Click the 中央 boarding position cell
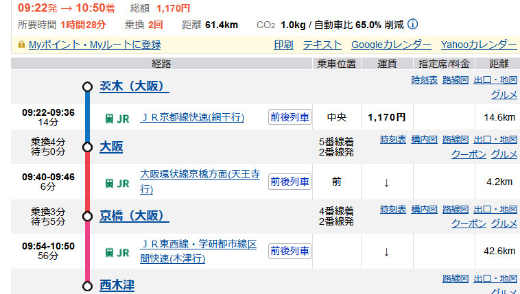The width and height of the screenshot is (520, 294). pos(337,117)
